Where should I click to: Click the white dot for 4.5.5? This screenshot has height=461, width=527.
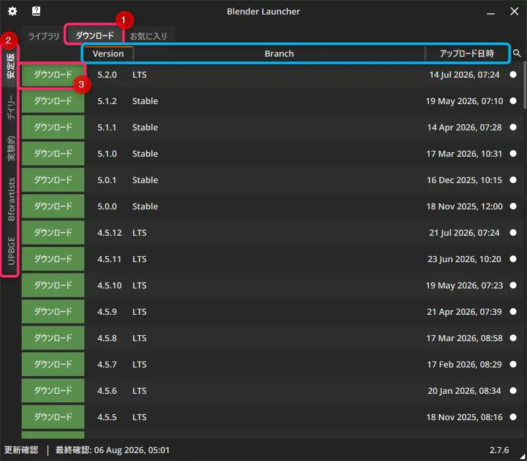[513, 417]
